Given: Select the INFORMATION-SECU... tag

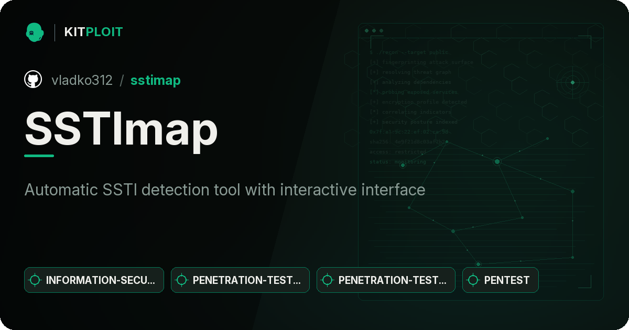Looking at the screenshot, I should [94, 280].
